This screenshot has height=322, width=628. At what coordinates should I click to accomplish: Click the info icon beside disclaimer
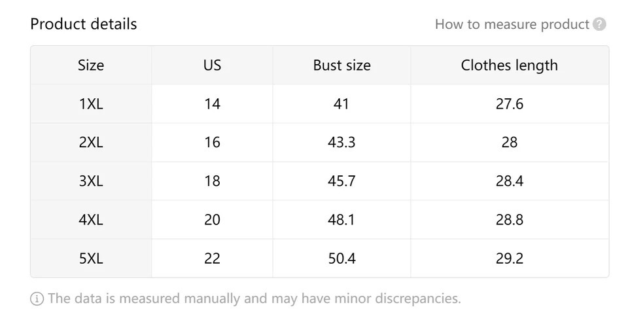37,299
